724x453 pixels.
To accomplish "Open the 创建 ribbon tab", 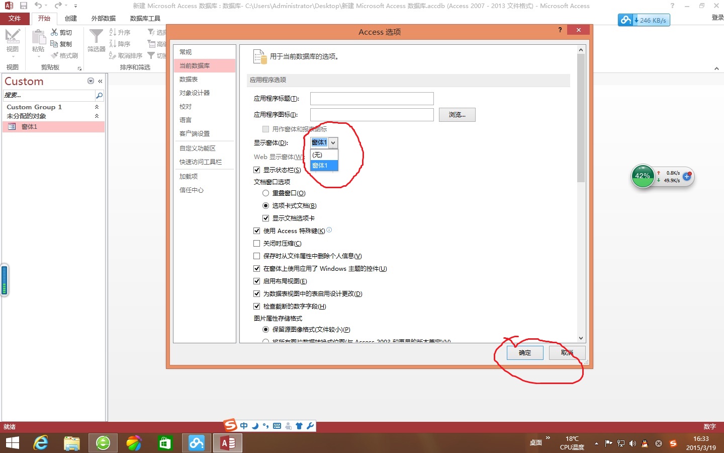I will point(71,18).
